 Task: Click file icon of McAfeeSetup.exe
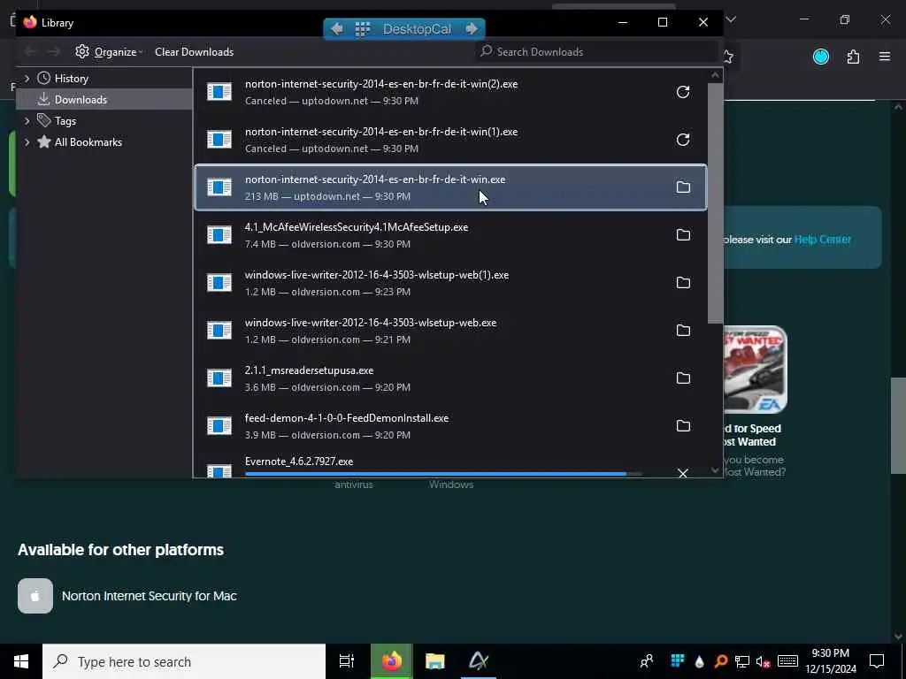click(219, 235)
